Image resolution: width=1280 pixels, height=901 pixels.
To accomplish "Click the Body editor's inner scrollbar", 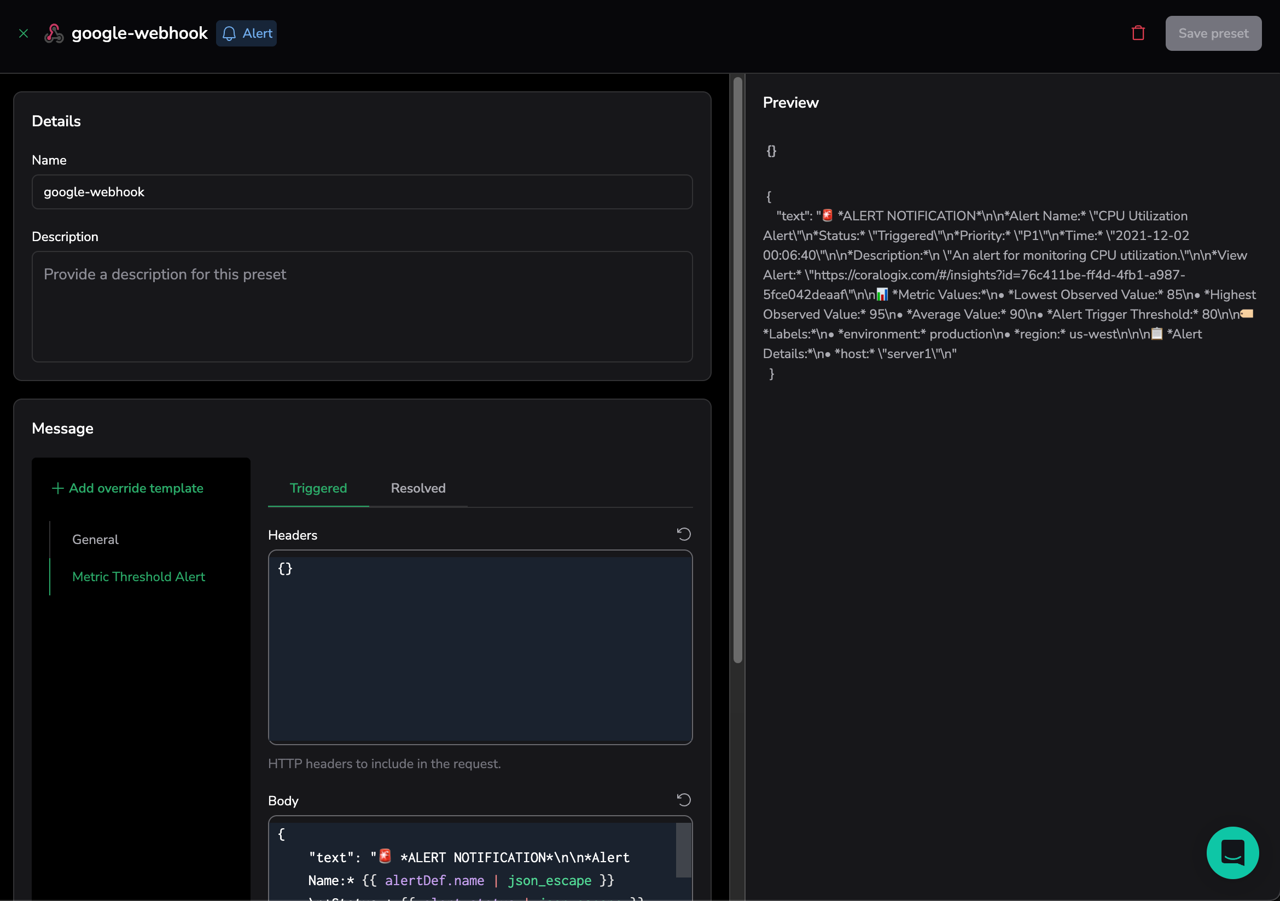I will [x=683, y=850].
